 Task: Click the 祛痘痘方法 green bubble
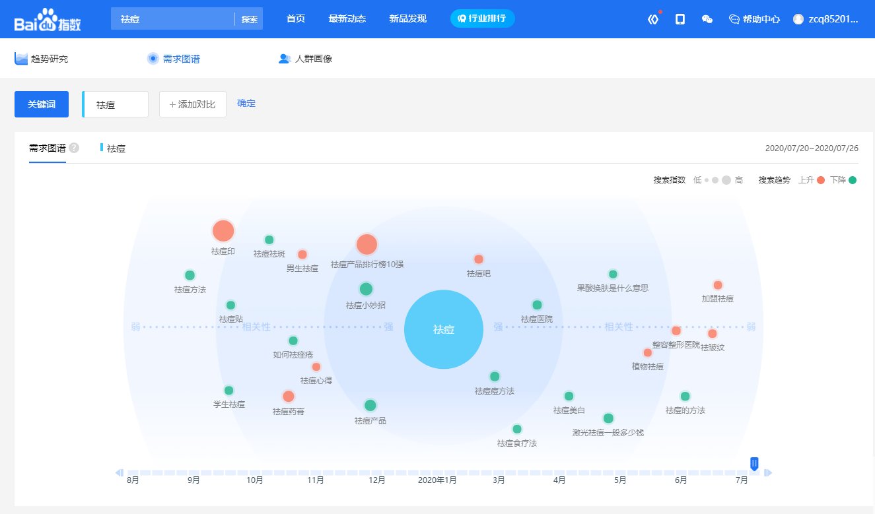495,377
